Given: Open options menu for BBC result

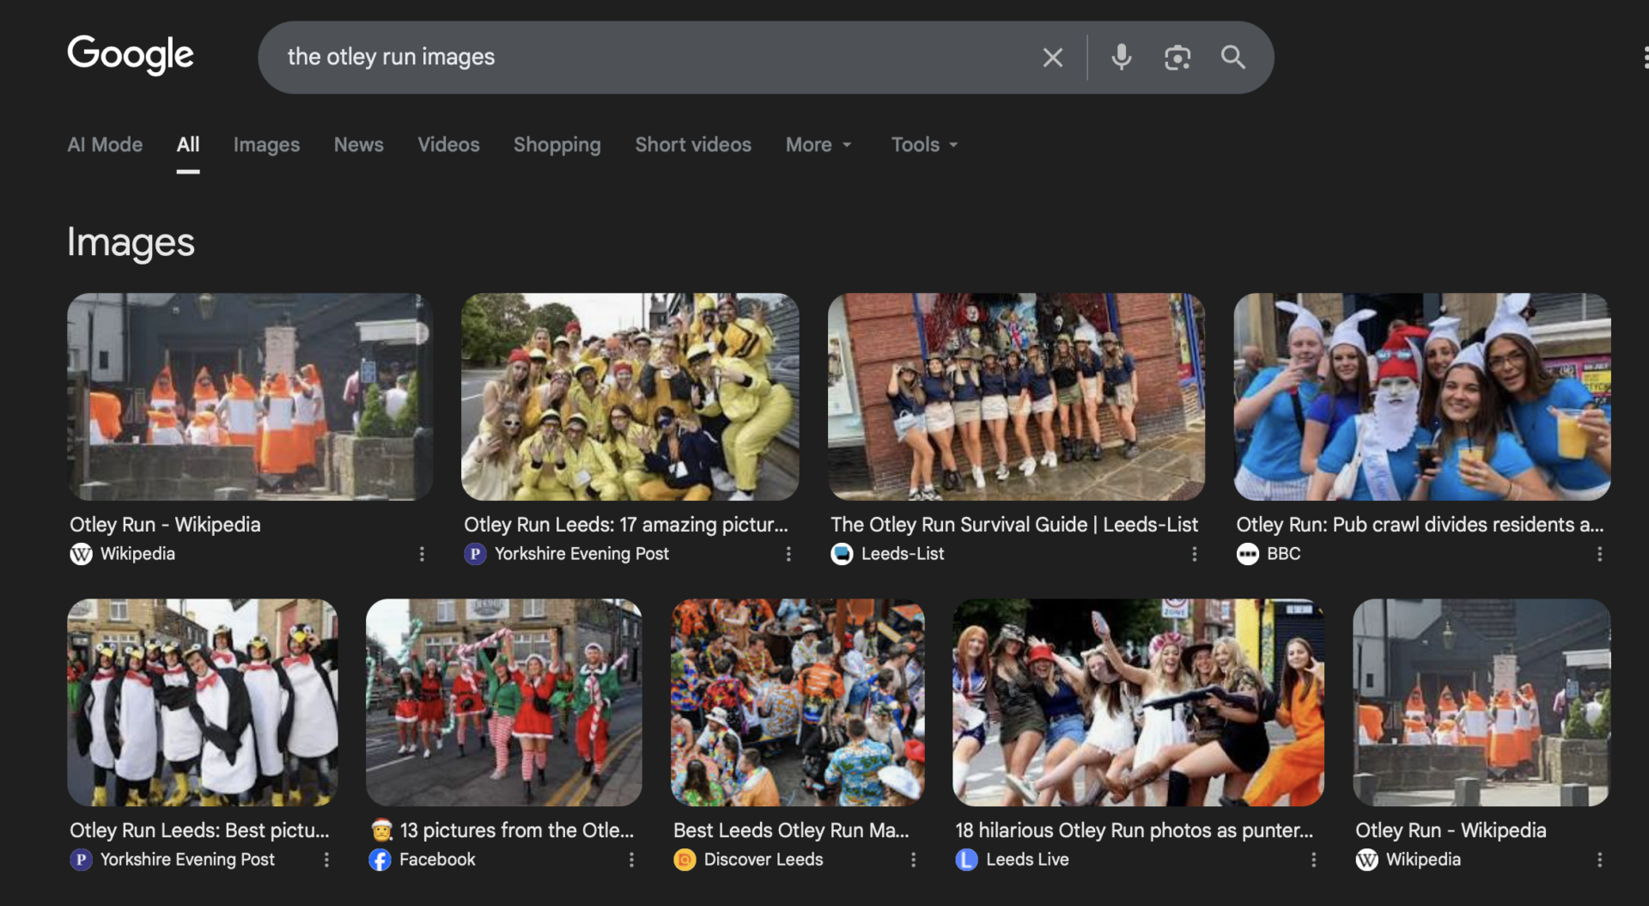Looking at the screenshot, I should tap(1599, 554).
